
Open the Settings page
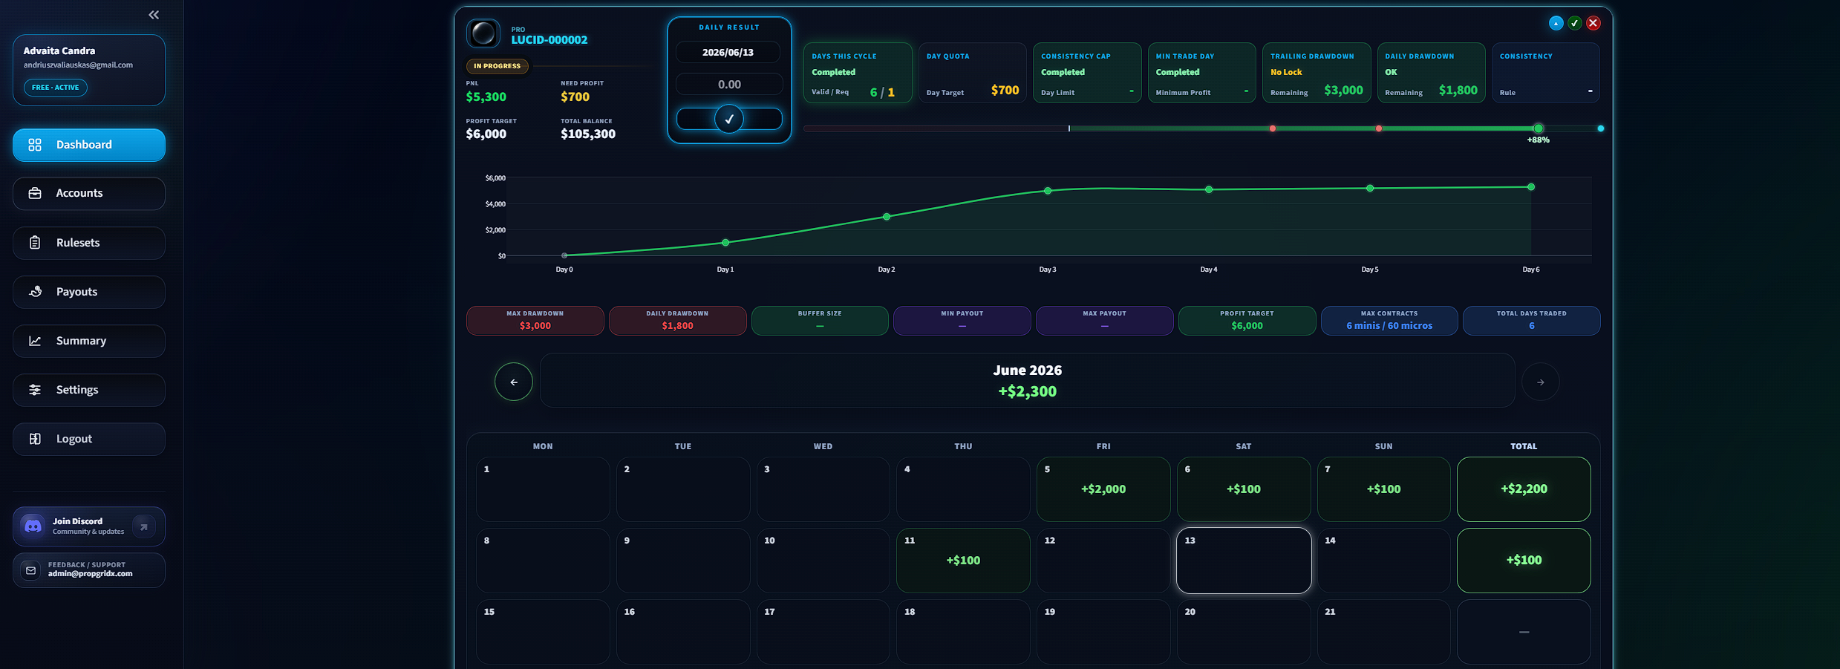tap(89, 390)
